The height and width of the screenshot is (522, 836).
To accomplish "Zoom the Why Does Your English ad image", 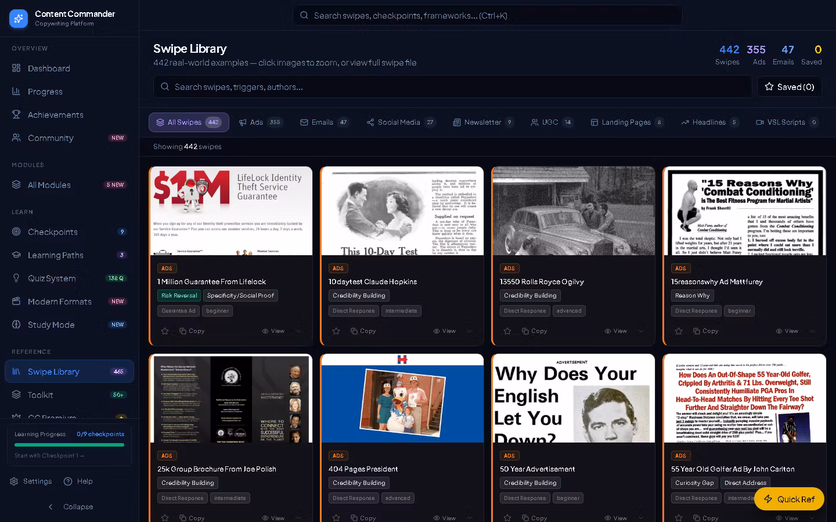I will pyautogui.click(x=574, y=398).
